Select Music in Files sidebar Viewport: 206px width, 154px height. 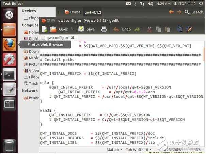(x=31, y=58)
